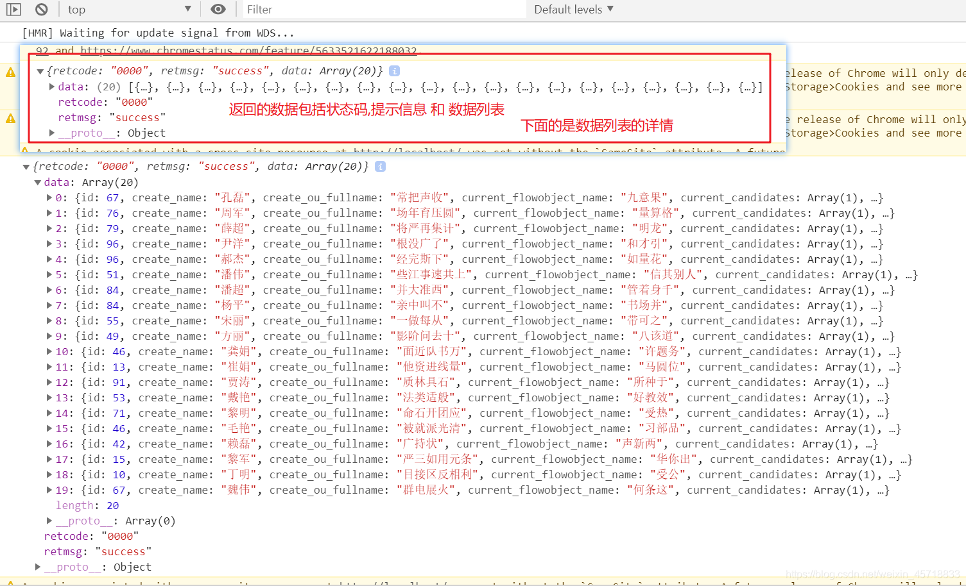Viewport: 966px width, 586px height.
Task: Expand array item 8 with id 55
Action: pyautogui.click(x=49, y=321)
